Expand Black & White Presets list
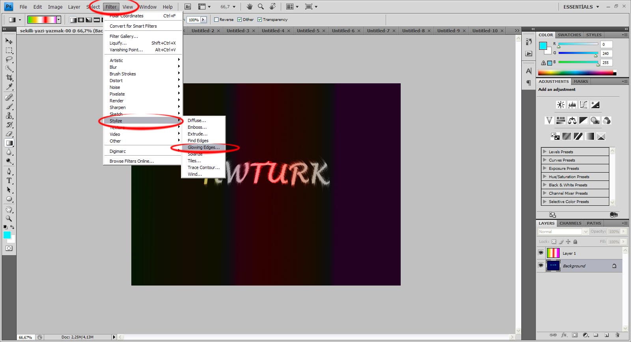This screenshot has height=342, width=631. [545, 185]
